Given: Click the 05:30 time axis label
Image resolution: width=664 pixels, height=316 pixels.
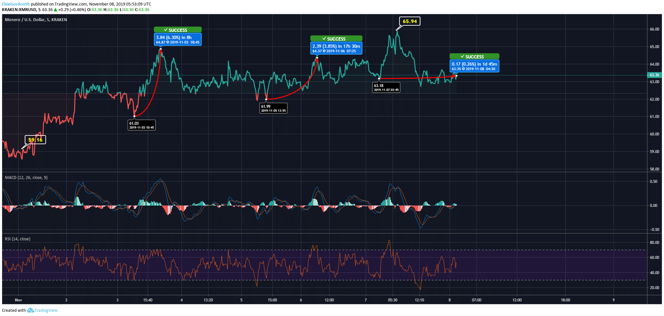Looking at the screenshot, I should (x=393, y=300).
